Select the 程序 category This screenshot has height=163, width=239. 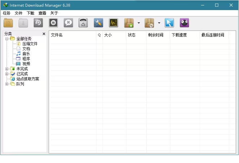tap(26, 59)
